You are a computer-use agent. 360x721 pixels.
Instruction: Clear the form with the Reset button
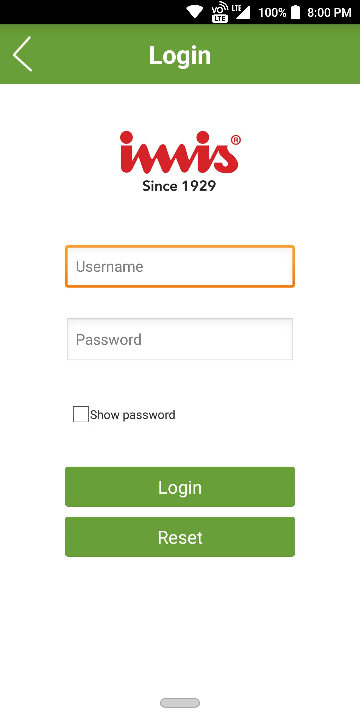coord(180,537)
